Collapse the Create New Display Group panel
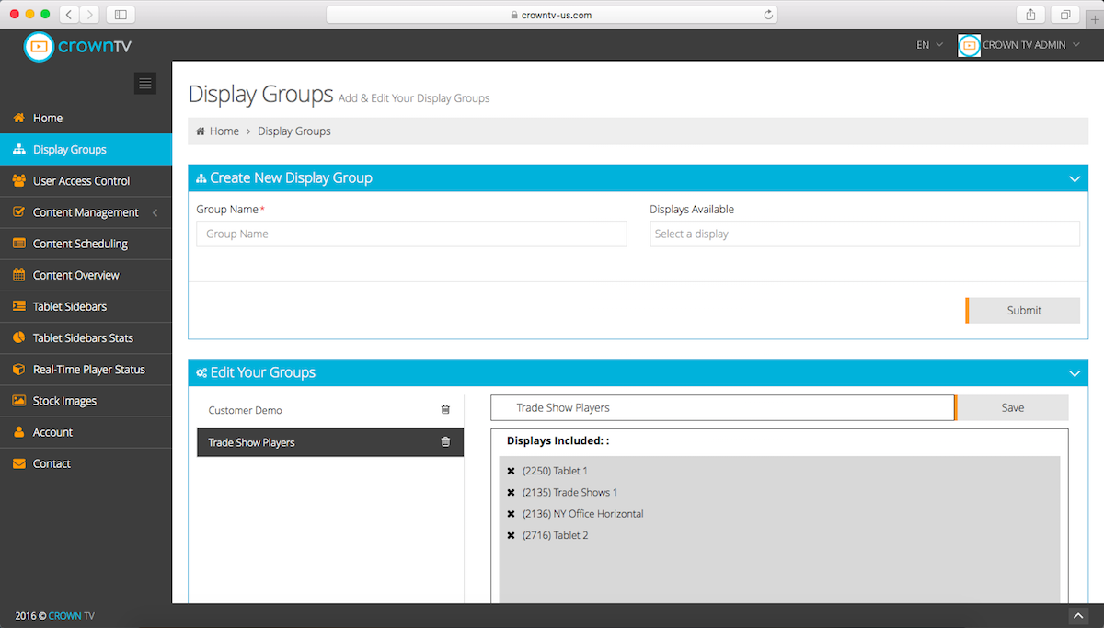Screen dimensions: 1104x628 tap(1074, 178)
